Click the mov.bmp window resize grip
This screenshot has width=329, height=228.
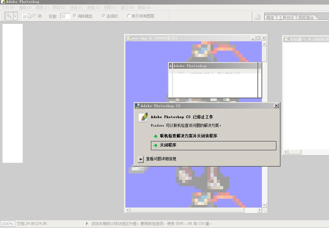pos(265,211)
